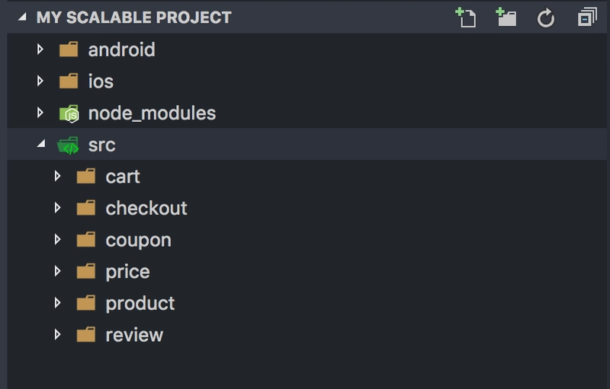610x389 pixels.
Task: Expand the android folder arrow
Action: (x=40, y=49)
